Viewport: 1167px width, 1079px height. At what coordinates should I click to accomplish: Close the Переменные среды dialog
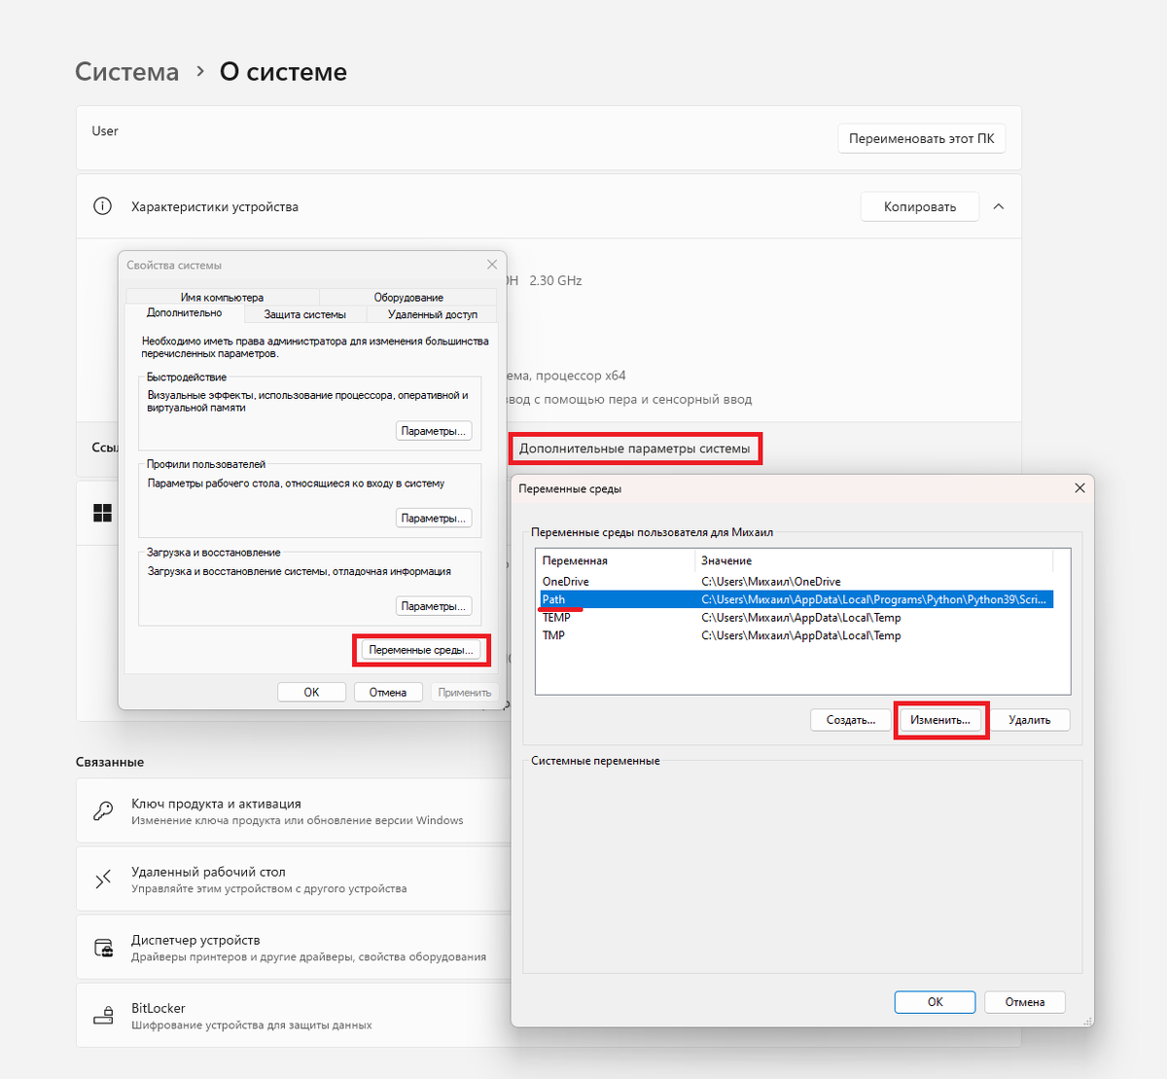point(1079,488)
